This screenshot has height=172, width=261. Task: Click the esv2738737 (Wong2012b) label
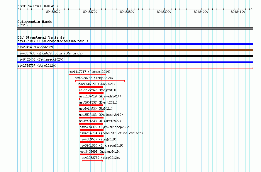pyautogui.click(x=37, y=66)
